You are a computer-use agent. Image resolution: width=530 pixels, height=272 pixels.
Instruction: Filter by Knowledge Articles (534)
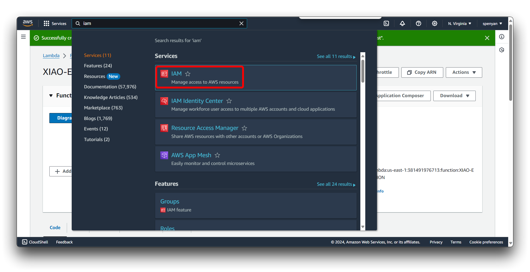pos(111,97)
